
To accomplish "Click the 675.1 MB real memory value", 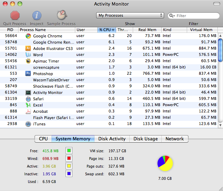I will click(151, 48).
